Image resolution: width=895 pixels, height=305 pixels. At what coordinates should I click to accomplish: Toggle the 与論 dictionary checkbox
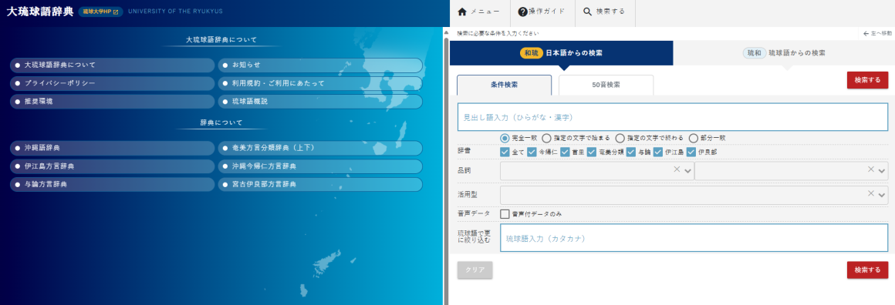coord(630,152)
